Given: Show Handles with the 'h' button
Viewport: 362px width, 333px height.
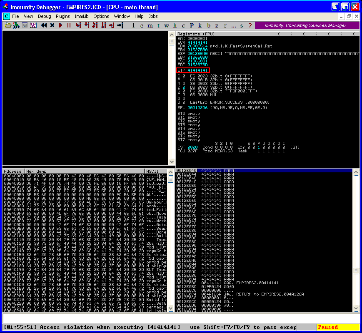Looking at the screenshot, I should 175,25.
